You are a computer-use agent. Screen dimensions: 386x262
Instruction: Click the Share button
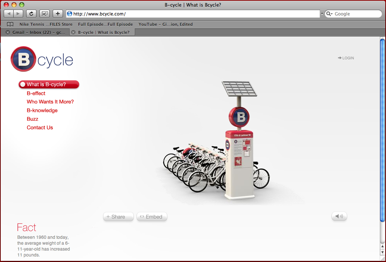click(x=118, y=217)
